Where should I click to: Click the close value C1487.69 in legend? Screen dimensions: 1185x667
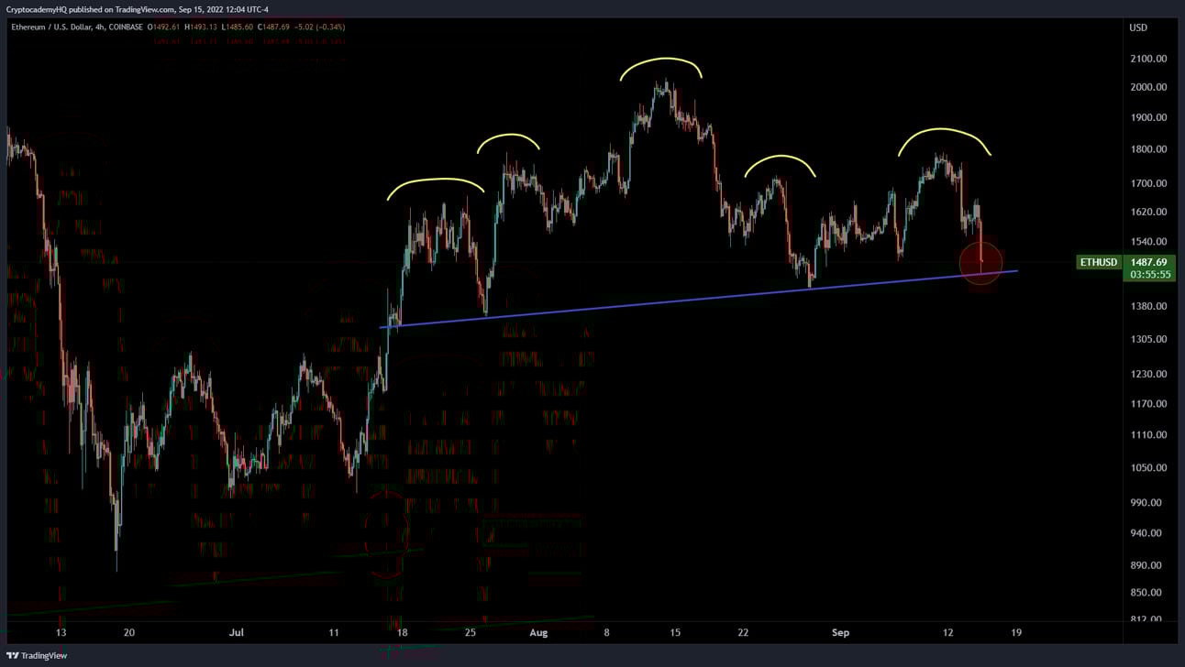[273, 27]
